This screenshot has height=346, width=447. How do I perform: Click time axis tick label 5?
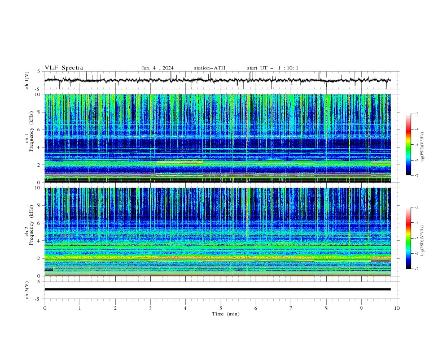coord(221,308)
